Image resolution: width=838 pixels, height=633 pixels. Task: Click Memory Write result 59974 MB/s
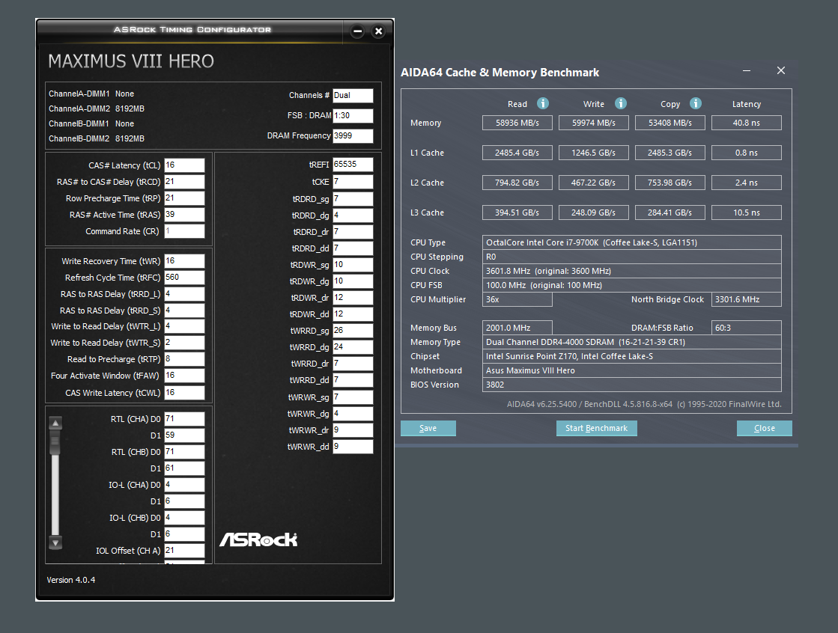click(x=594, y=123)
